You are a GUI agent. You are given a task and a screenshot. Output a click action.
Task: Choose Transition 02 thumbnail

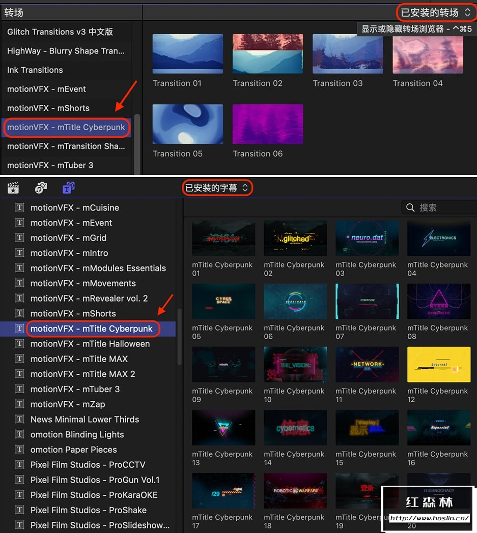268,54
